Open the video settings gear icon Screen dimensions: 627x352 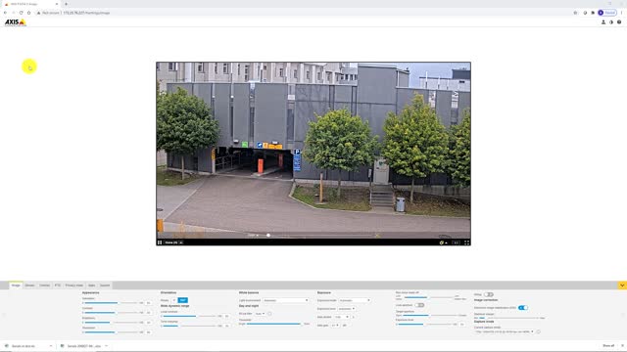click(x=442, y=242)
